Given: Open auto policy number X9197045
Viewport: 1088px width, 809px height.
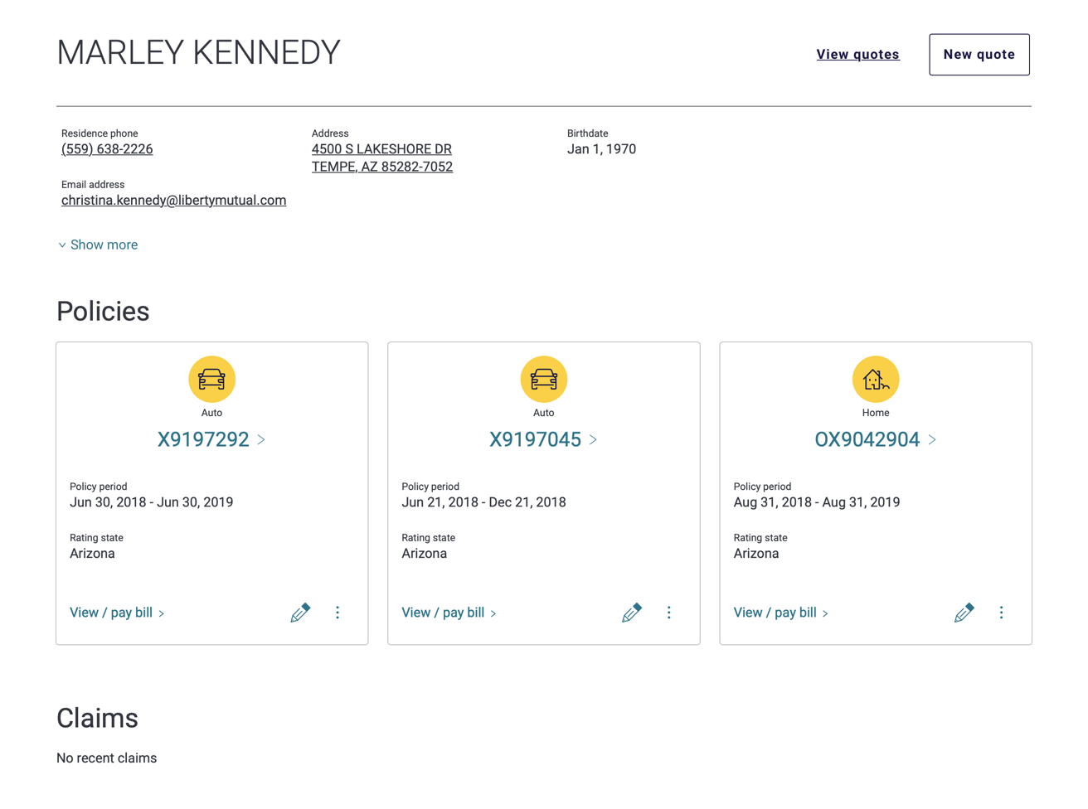Looking at the screenshot, I should [x=536, y=439].
